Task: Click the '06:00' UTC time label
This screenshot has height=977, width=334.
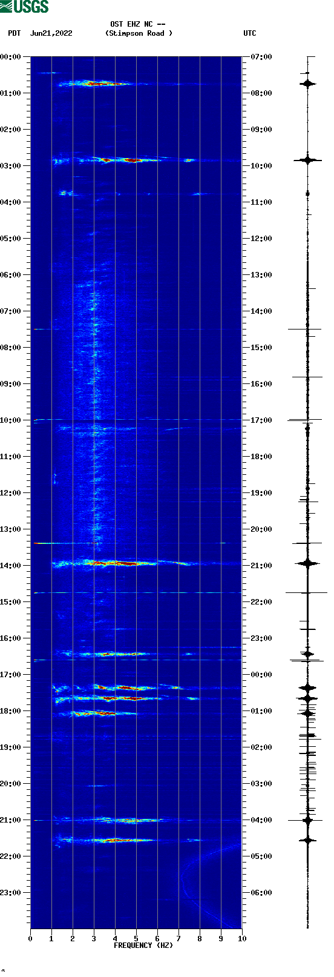Action: (x=261, y=892)
